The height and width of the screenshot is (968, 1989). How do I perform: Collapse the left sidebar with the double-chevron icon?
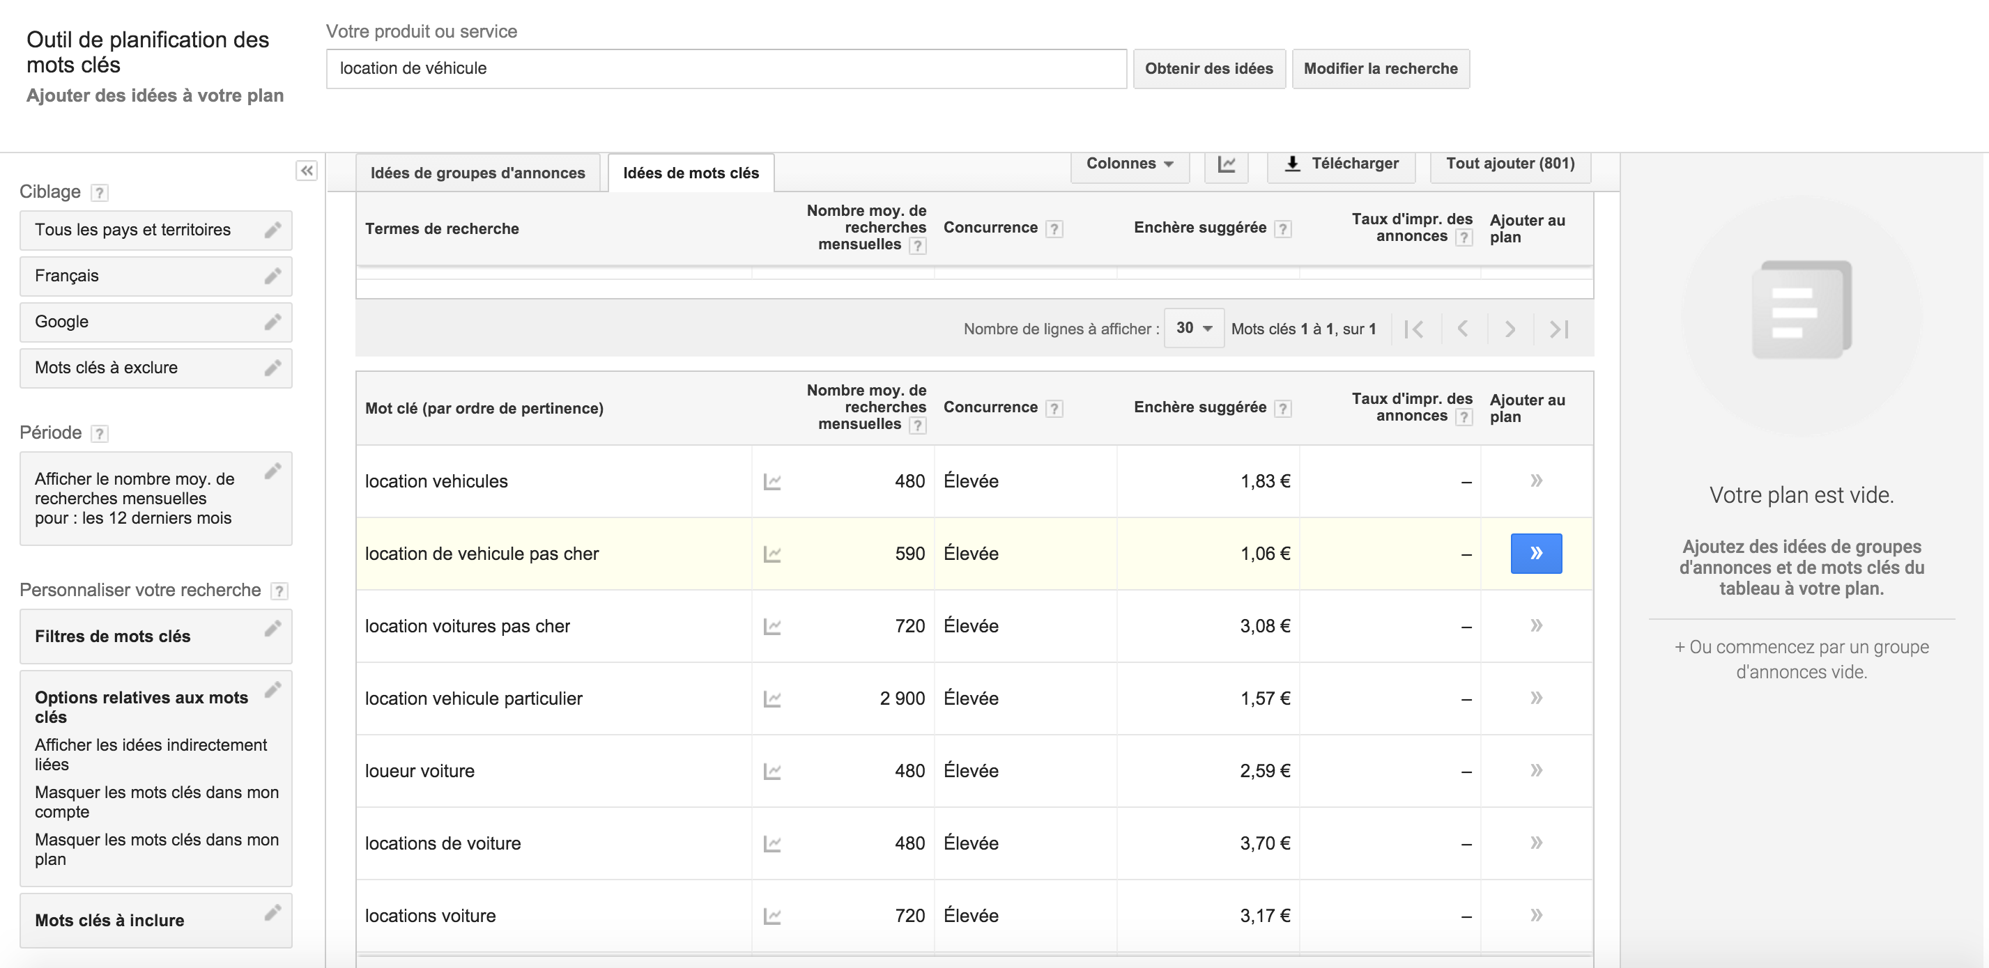point(307,171)
